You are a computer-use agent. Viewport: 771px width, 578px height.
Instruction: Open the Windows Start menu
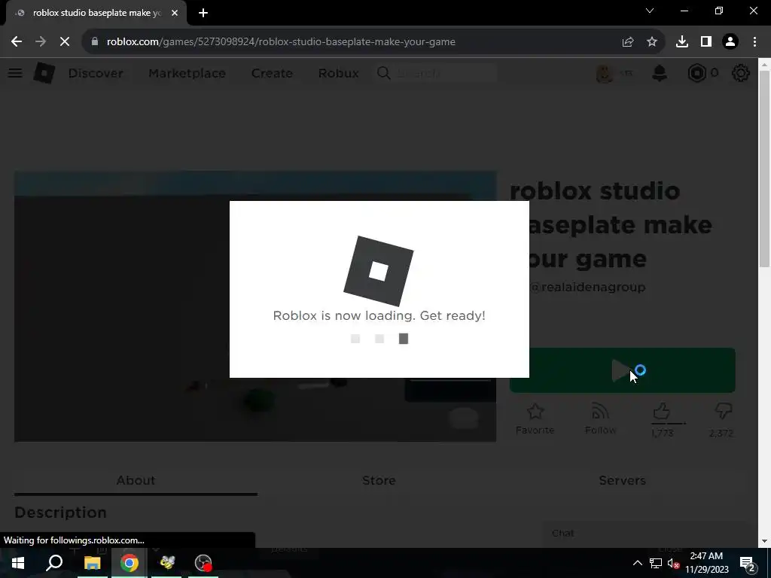pyautogui.click(x=18, y=563)
